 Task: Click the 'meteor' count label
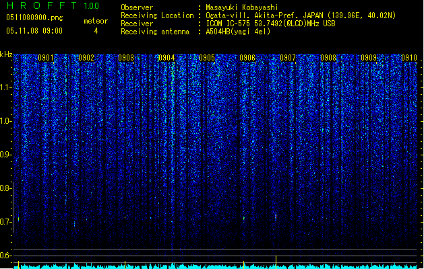point(96,21)
